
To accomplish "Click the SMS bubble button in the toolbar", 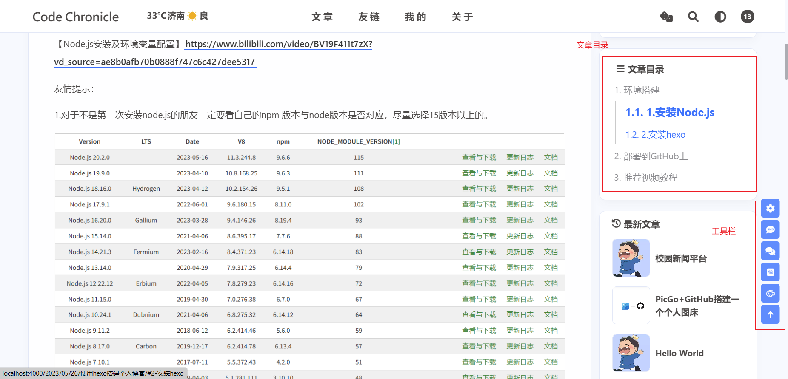I will tap(770, 230).
